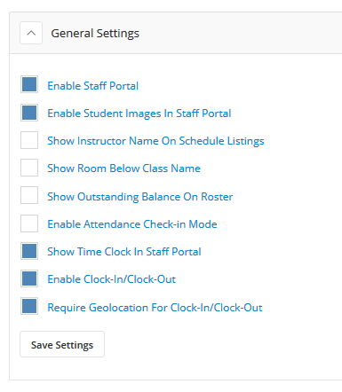Viewport: 342px width, 392px height.
Task: Uncheck Show Time Clock In Staff Portal box
Action: [x=29, y=251]
